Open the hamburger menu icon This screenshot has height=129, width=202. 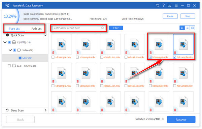pos(176,5)
